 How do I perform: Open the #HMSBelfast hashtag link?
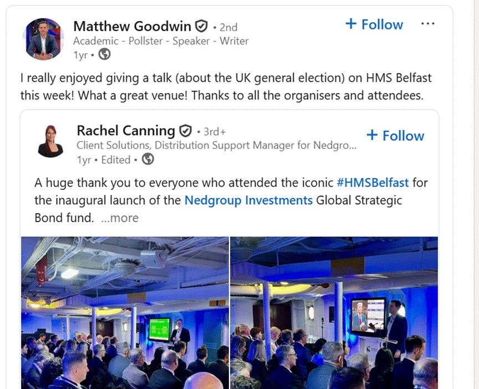pos(373,183)
